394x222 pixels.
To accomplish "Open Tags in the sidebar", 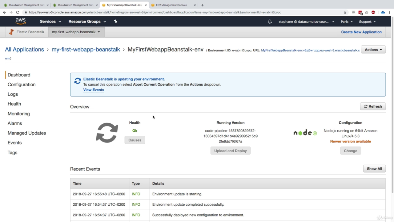I will [x=12, y=153].
